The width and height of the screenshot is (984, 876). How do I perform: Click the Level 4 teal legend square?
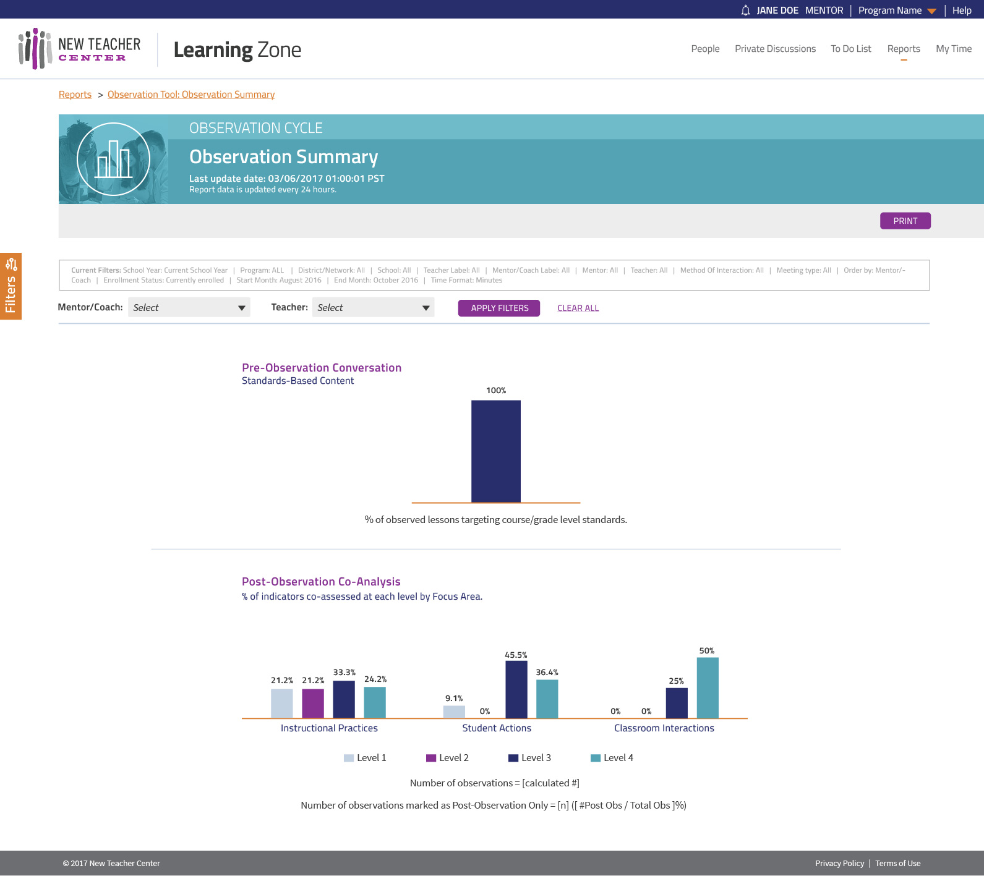tap(596, 758)
